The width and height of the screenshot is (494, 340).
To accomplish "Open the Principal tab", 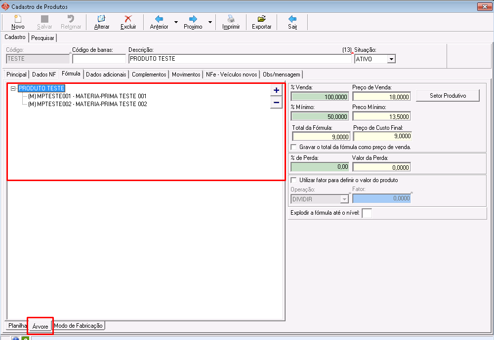I will coord(16,75).
